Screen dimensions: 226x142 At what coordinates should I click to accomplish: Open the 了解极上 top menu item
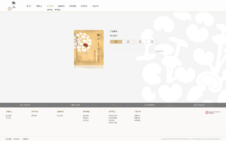(x=39, y=6)
